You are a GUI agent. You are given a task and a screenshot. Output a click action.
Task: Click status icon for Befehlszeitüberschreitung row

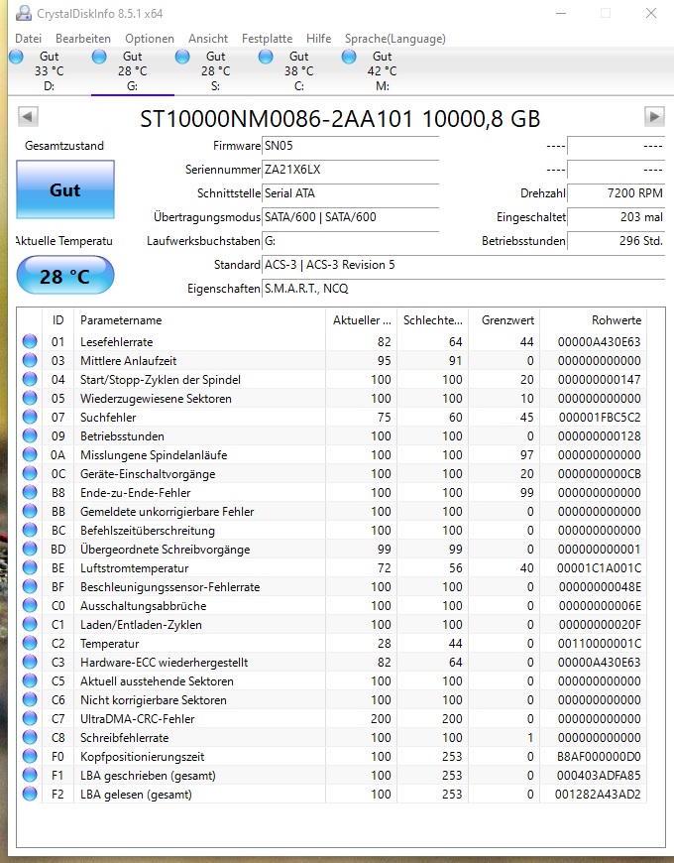tap(30, 530)
